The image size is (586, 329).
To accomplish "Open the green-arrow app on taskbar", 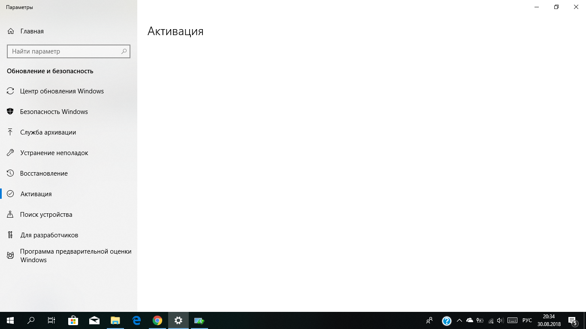I will click(199, 320).
